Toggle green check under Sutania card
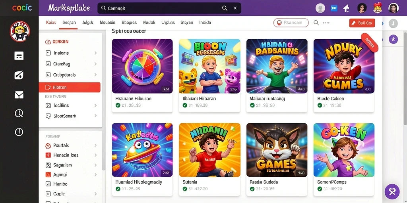 (x=185, y=189)
